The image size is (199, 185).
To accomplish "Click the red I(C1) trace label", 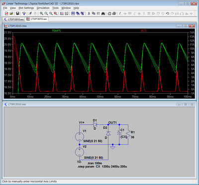I will click(x=144, y=30).
